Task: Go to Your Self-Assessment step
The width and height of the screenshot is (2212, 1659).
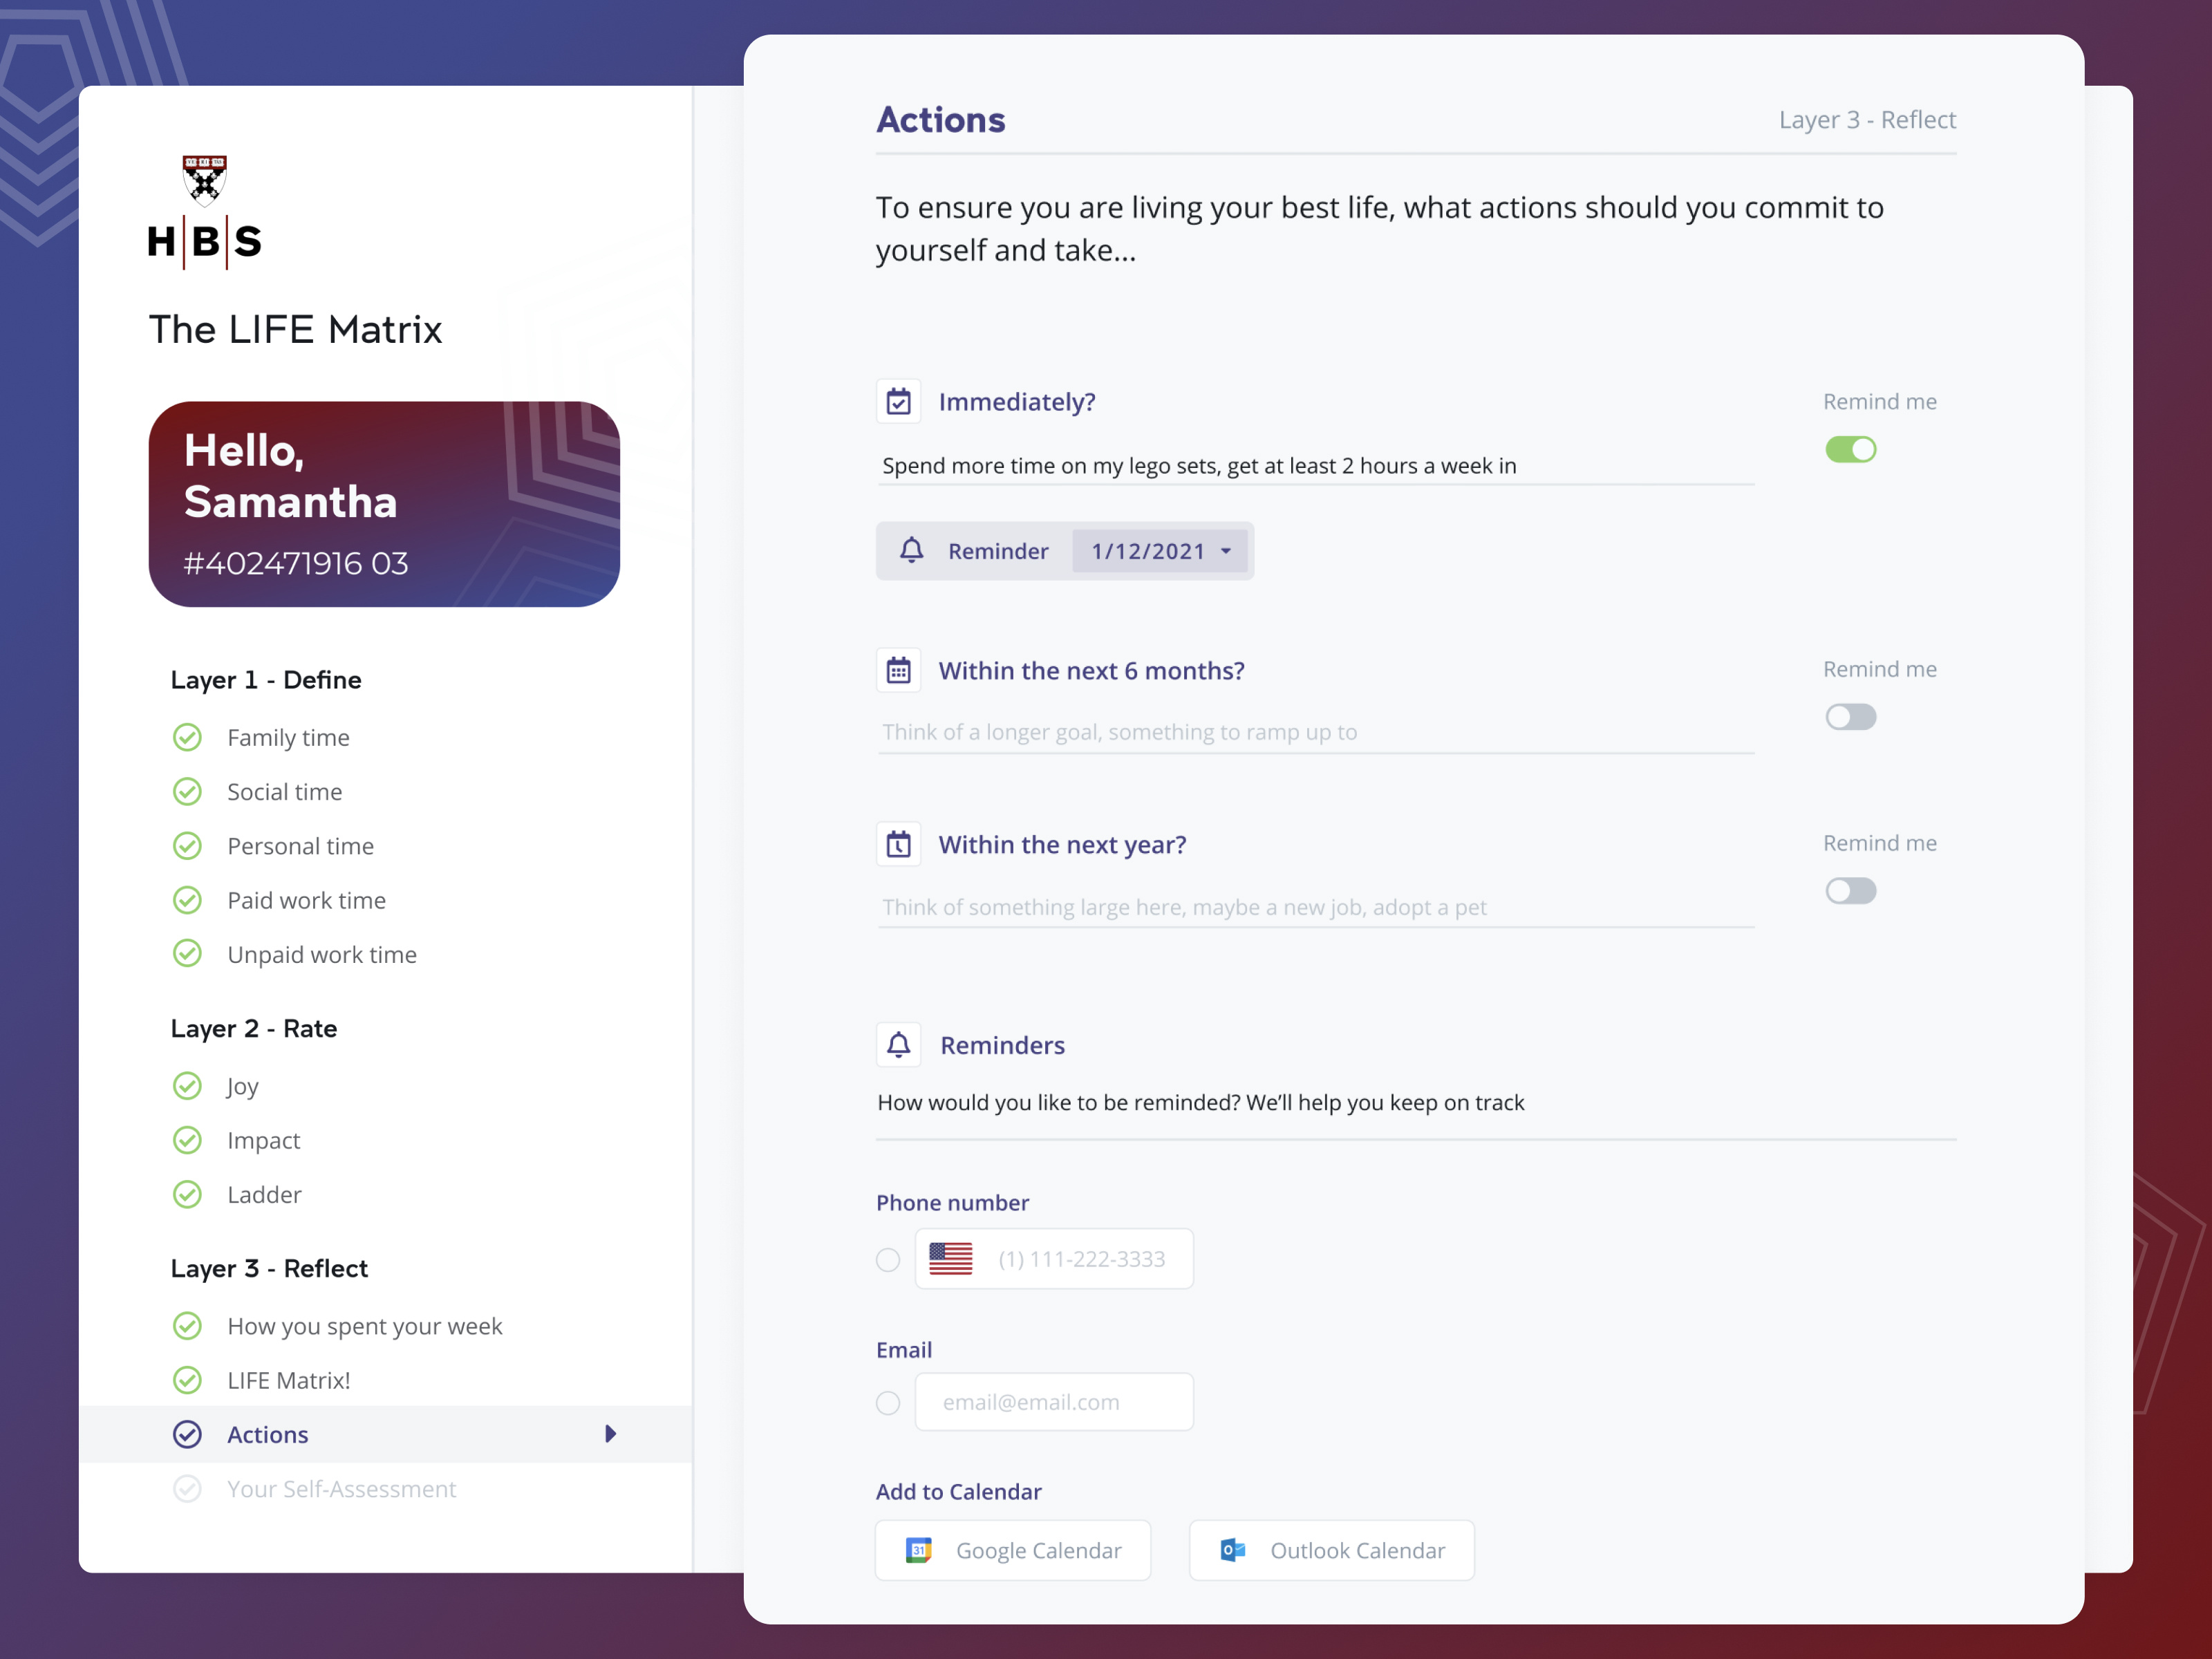Action: coord(341,1489)
